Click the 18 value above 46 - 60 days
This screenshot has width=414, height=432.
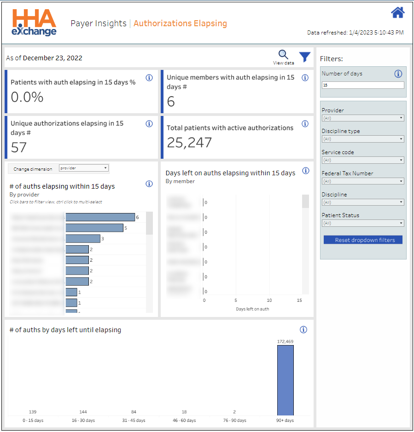(x=184, y=412)
